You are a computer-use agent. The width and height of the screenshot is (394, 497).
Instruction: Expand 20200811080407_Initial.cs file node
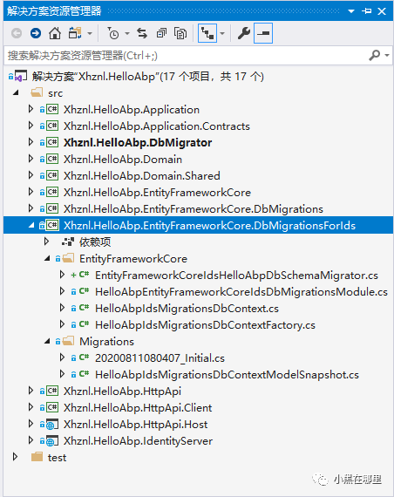click(62, 357)
